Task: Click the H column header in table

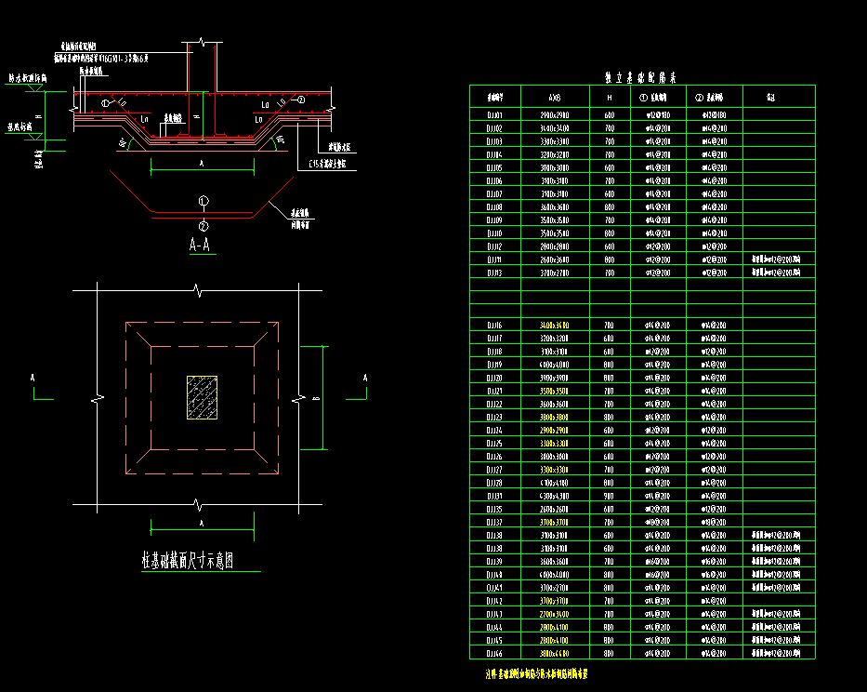Action: click(610, 97)
